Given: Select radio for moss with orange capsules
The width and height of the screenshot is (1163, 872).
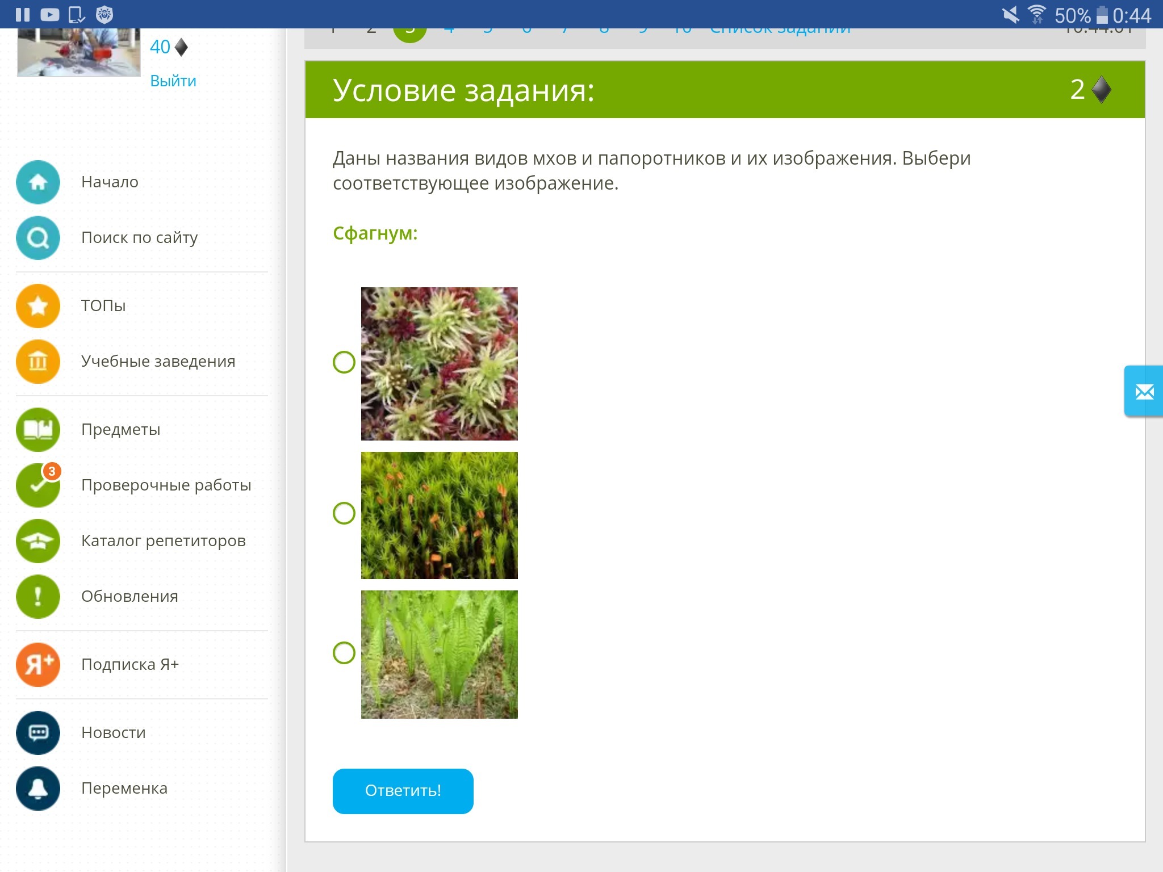Looking at the screenshot, I should [344, 513].
